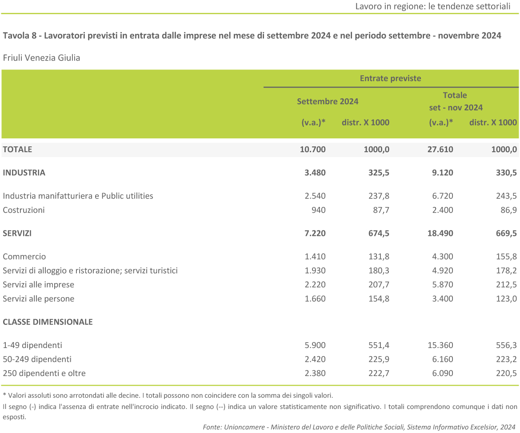Click the TOTALE value "10.700"
Image resolution: width=520 pixels, height=433 pixels.
313,150
